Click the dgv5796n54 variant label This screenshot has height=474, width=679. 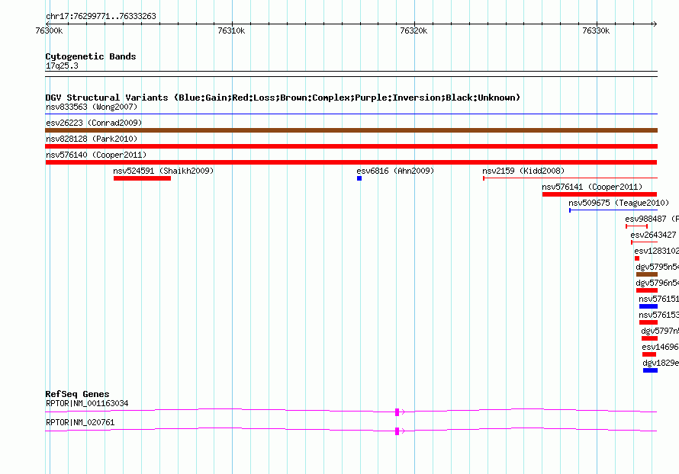coord(658,283)
